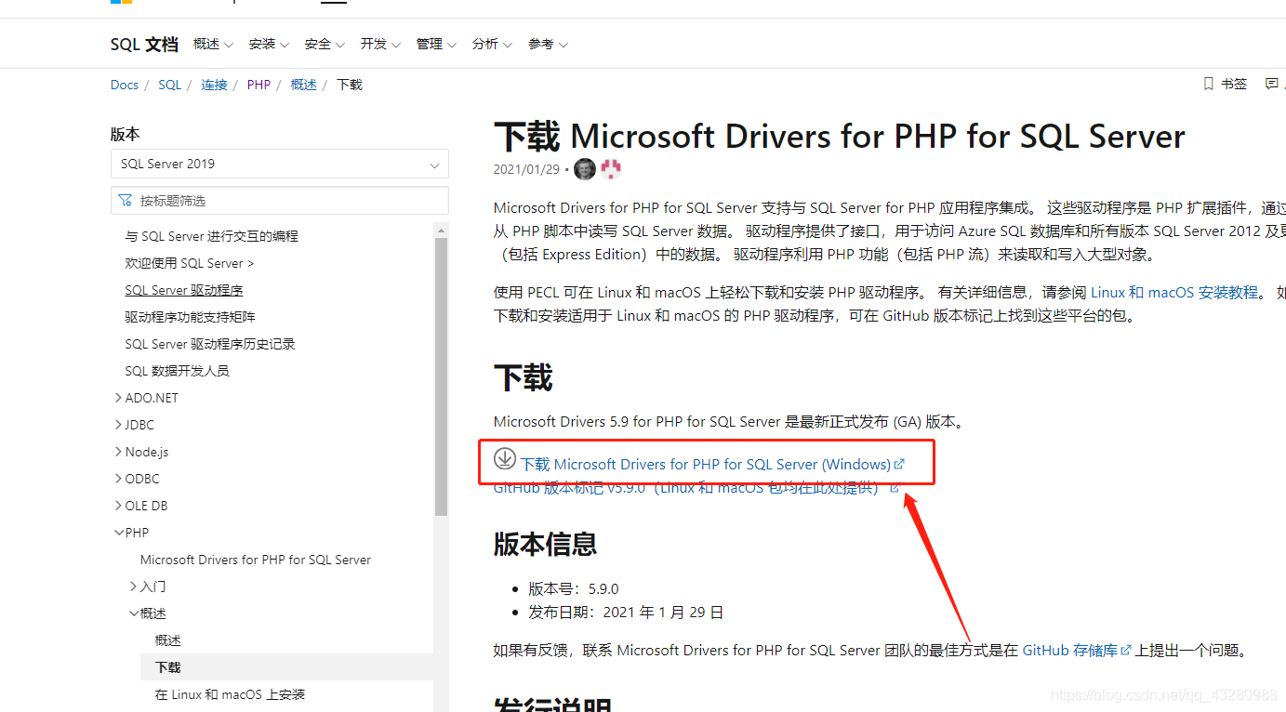The width and height of the screenshot is (1286, 712).
Task: Click the SQL 文档 title link
Action: point(144,44)
